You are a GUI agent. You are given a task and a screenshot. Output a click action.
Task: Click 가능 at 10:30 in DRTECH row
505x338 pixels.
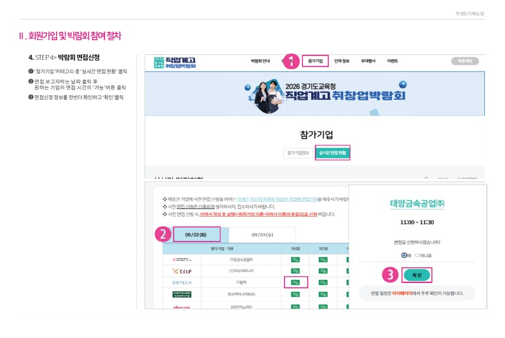(x=323, y=282)
